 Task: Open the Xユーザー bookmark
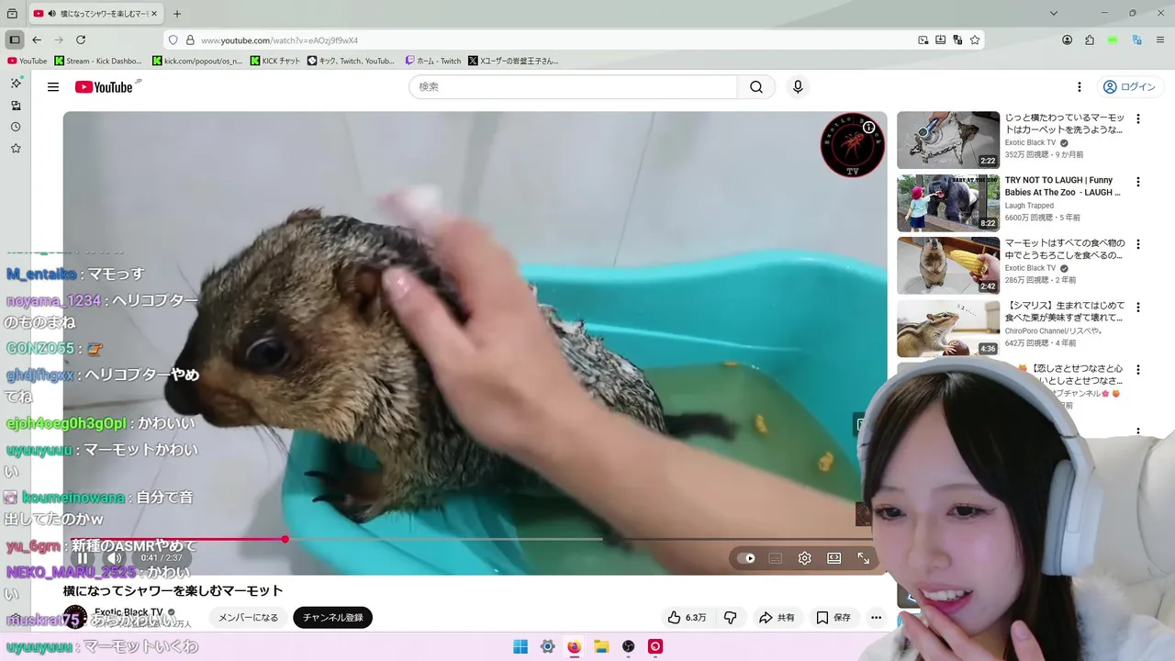pos(513,62)
